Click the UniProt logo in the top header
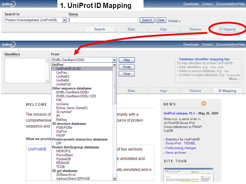 (9, 4)
